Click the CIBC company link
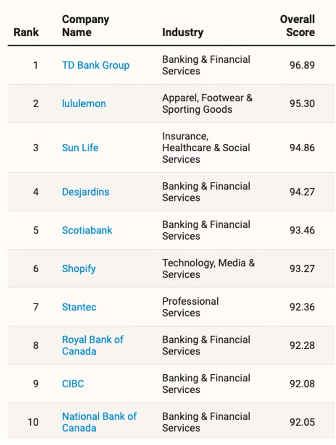Screen dimensions: 336x445 tap(73, 384)
